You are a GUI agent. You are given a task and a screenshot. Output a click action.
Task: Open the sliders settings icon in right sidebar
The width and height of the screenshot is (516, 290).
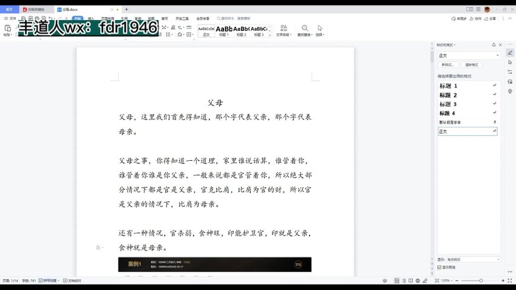tap(510, 72)
